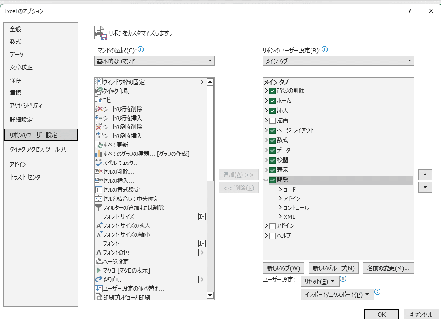
Task: Select the フォントの色 command icon
Action: coord(99,252)
